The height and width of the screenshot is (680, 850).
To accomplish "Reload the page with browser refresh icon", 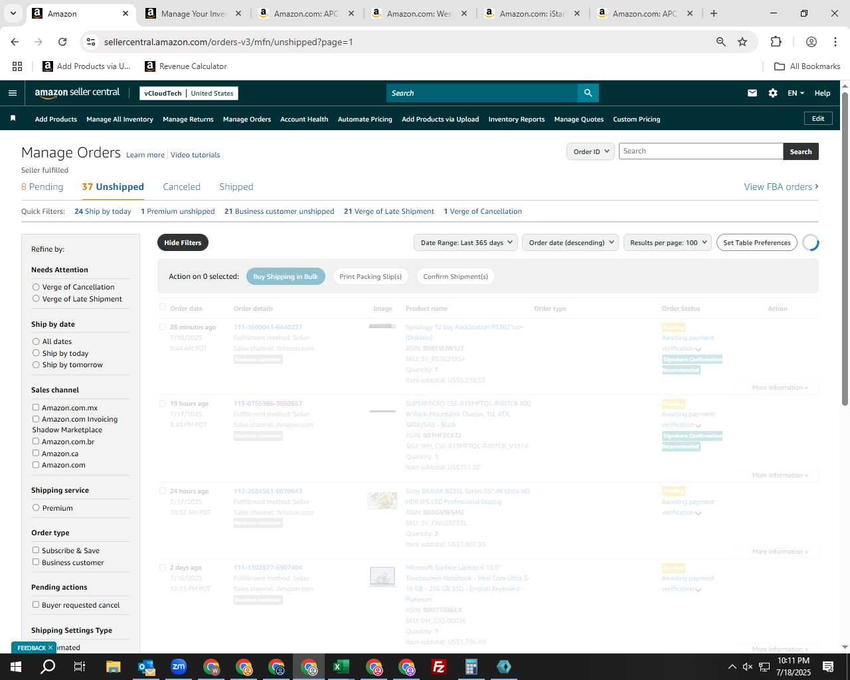I will 62,42.
